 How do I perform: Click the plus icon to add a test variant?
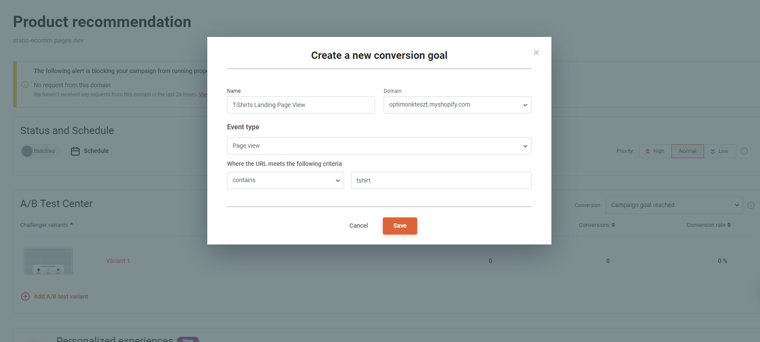click(x=25, y=296)
